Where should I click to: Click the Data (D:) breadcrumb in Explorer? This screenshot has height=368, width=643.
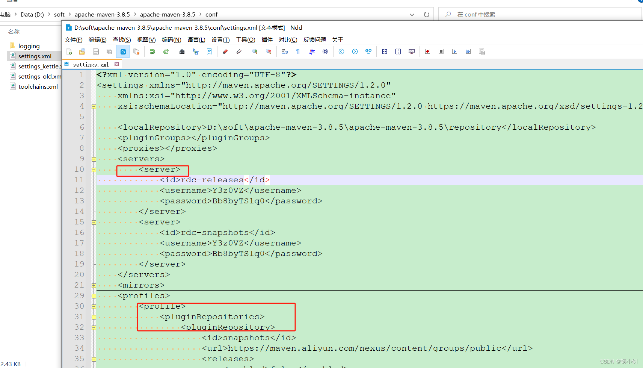[32, 15]
